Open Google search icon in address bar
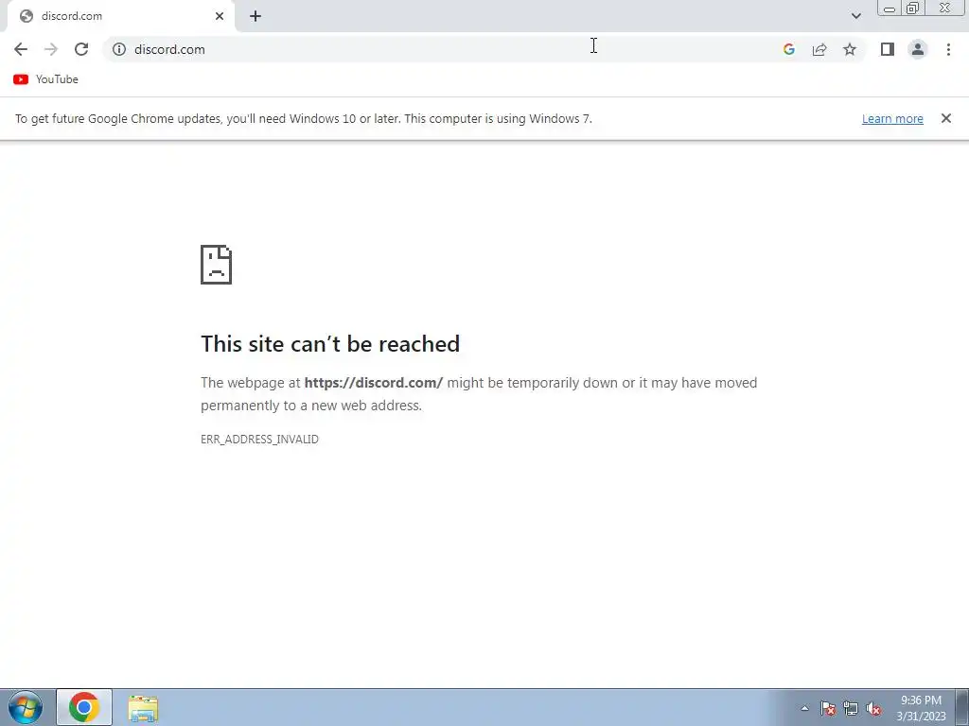Image resolution: width=969 pixels, height=726 pixels. [788, 49]
